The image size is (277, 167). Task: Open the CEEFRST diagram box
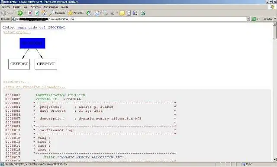click(x=19, y=64)
